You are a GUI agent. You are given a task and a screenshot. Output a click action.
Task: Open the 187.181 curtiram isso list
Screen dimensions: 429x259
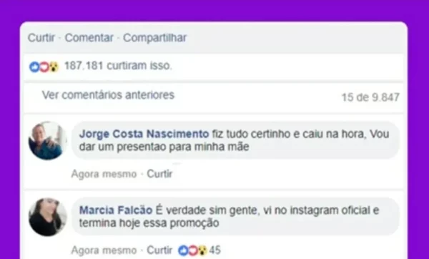pyautogui.click(x=118, y=66)
